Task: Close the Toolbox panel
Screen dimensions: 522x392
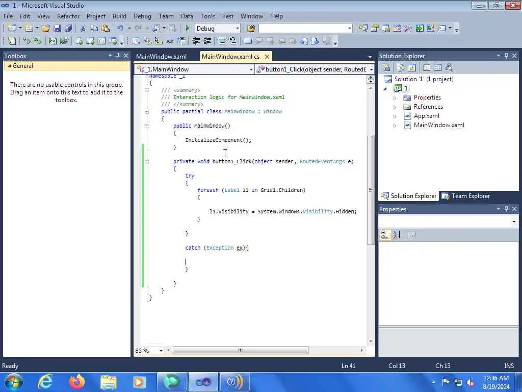Action: pos(126,56)
